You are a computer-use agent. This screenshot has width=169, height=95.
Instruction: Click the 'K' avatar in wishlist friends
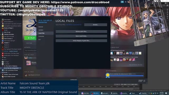tap(118, 60)
